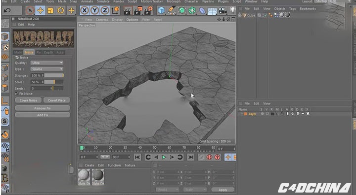
Task: Toggle Solo column dot for Layer row
Action: point(262,114)
